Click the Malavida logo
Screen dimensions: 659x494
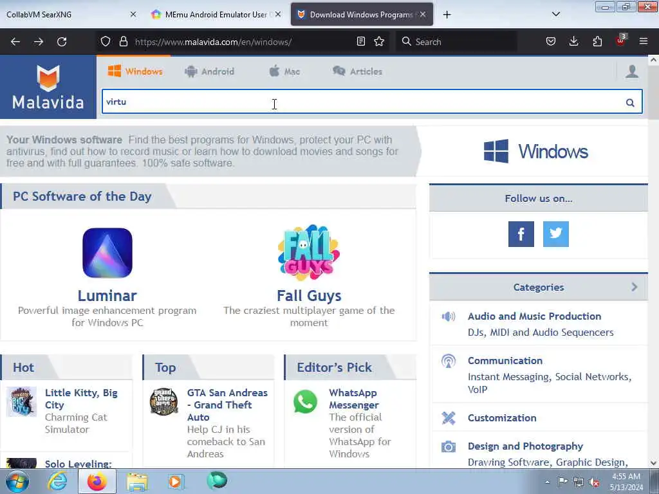(x=48, y=87)
